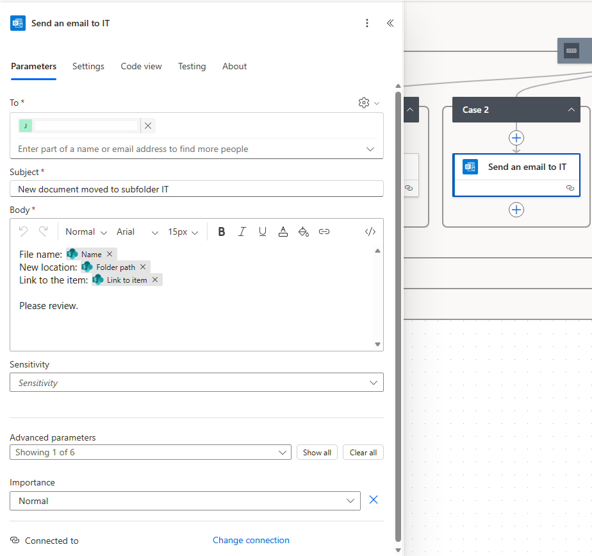Open the Advanced parameters Showing 1 of 6 dropdown
Image resolution: width=592 pixels, height=556 pixels.
point(151,453)
